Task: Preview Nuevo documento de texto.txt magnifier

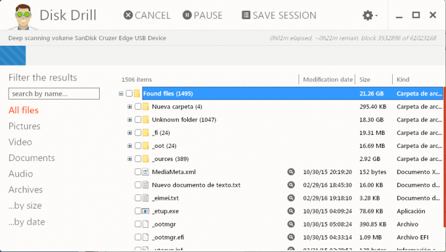Action: point(291,185)
